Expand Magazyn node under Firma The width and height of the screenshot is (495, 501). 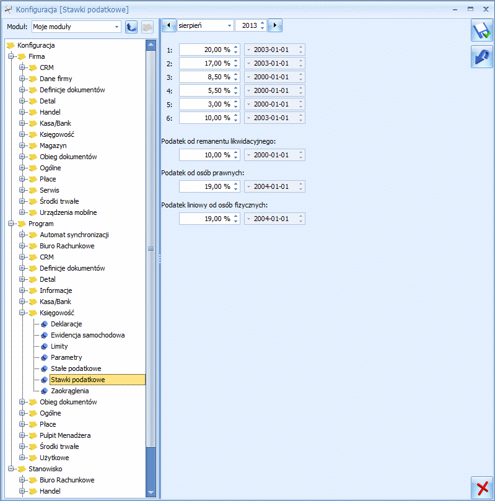(x=22, y=146)
